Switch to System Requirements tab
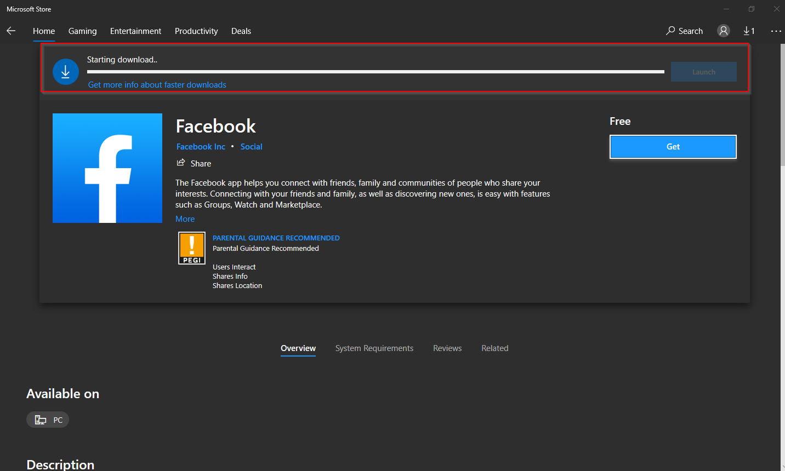Image resolution: width=785 pixels, height=471 pixels. (x=374, y=348)
